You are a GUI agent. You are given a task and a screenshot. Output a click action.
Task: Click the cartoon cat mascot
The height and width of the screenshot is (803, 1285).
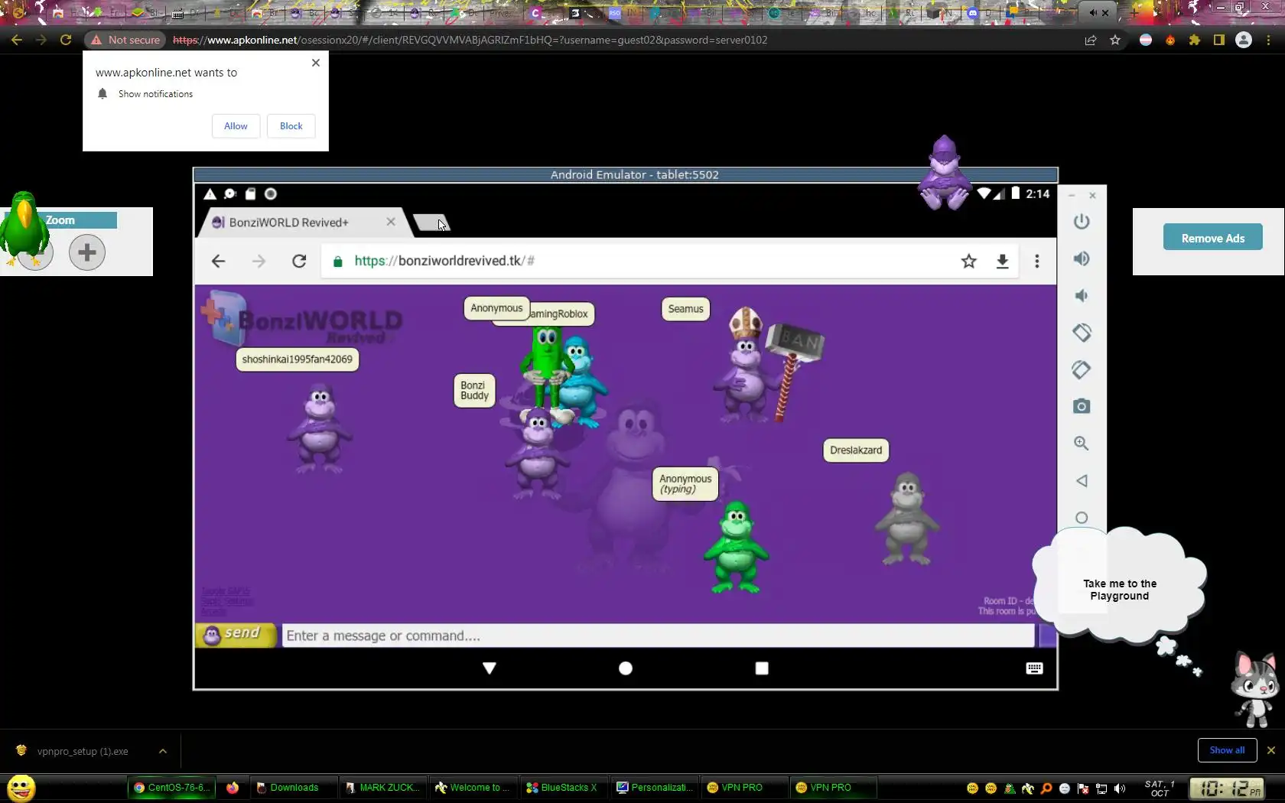[1254, 690]
